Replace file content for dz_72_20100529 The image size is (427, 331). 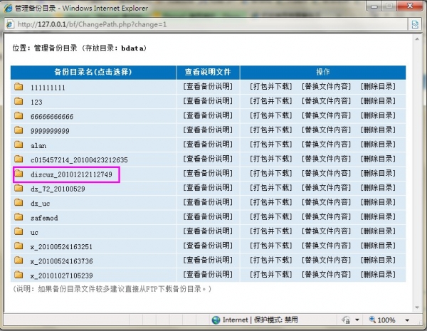pyautogui.click(x=326, y=188)
